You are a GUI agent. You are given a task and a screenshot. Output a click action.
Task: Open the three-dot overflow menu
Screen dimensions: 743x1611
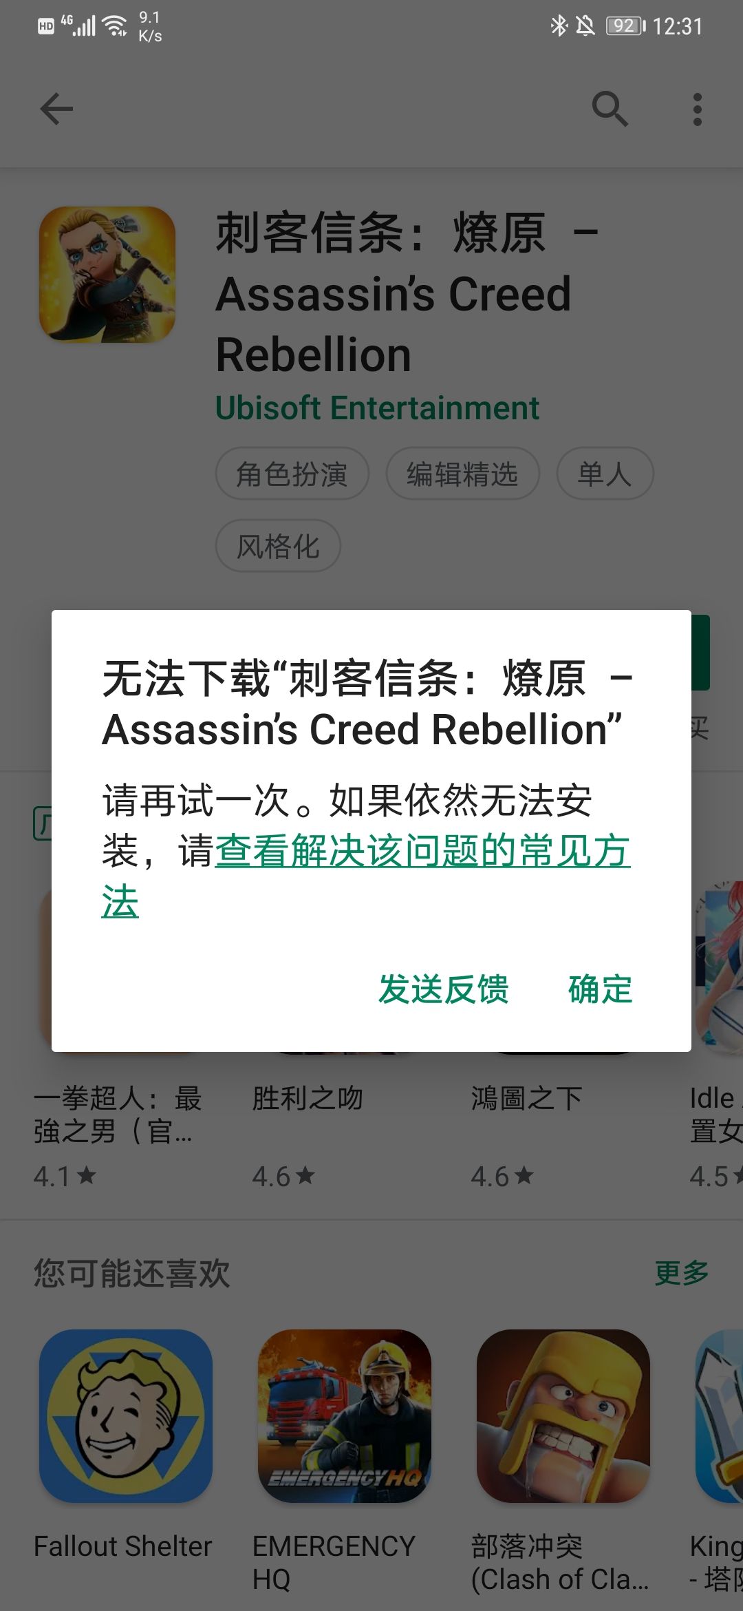698,109
